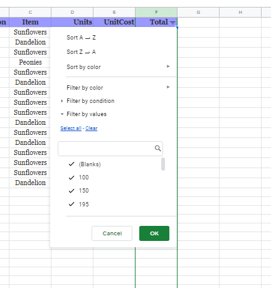This screenshot has width=271, height=288.
Task: Click the UnitCost header cell
Action: pos(114,22)
